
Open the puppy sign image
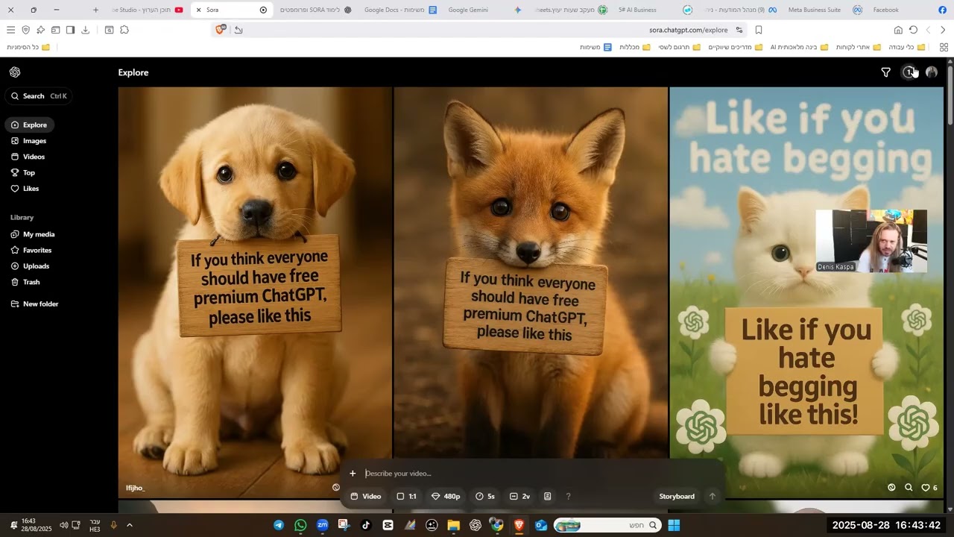click(255, 292)
